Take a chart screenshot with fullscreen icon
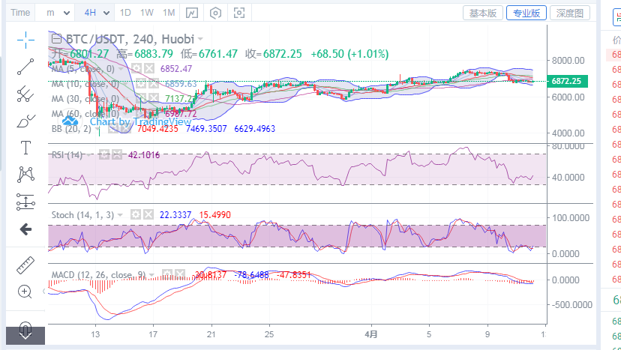 (x=239, y=13)
